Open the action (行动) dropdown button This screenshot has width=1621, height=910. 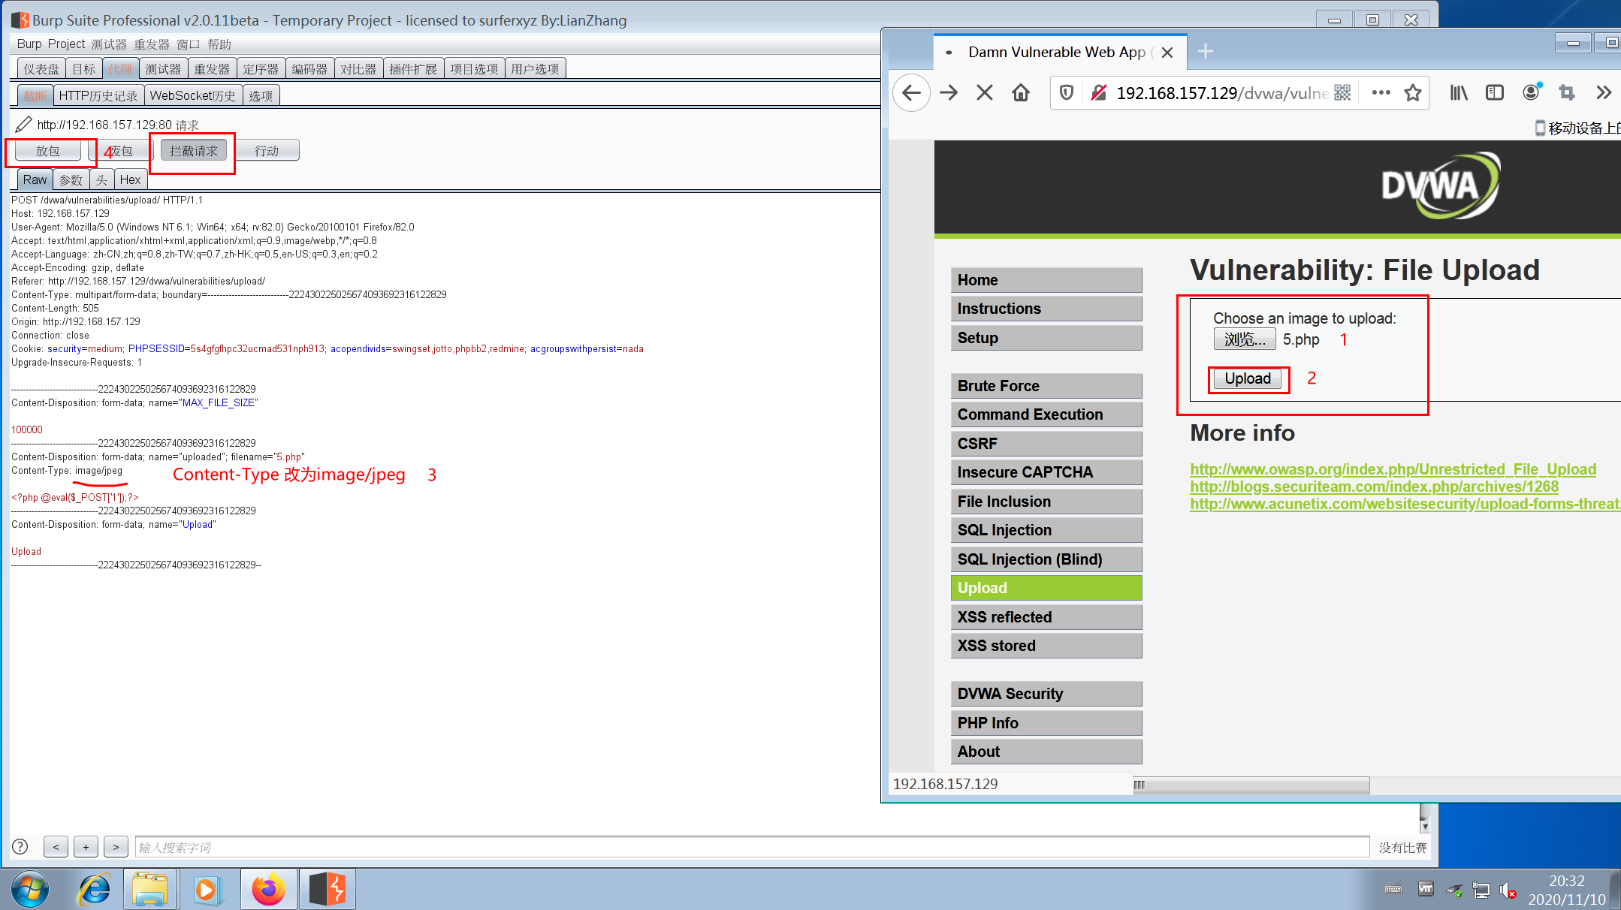point(267,151)
